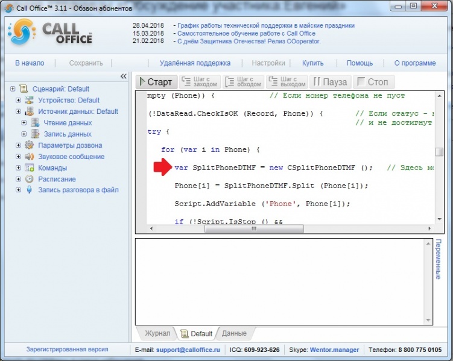Click the ICQ number 609-923-626
The height and width of the screenshot is (361, 453).
262,350
